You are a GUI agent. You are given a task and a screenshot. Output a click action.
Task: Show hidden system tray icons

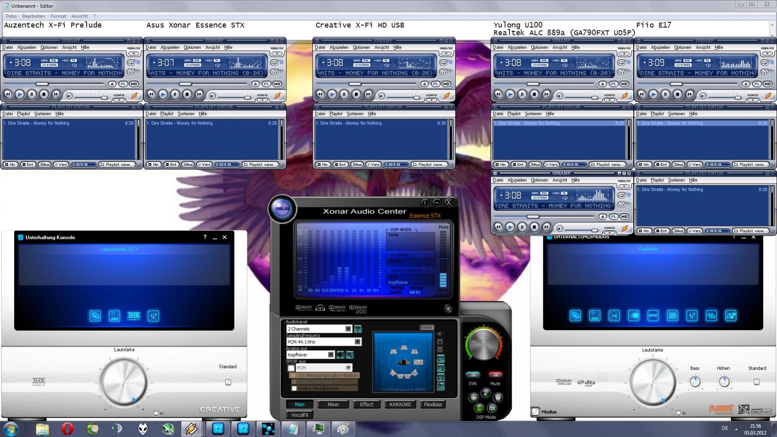point(736,428)
